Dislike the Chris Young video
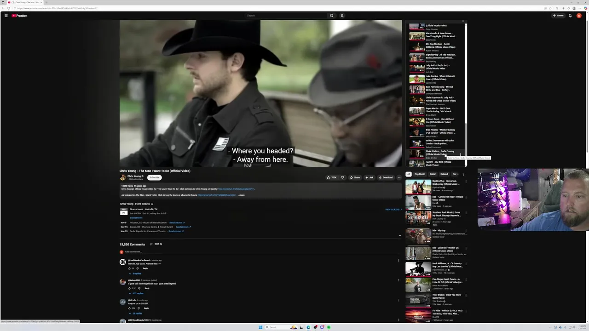589x331 pixels. tap(342, 177)
